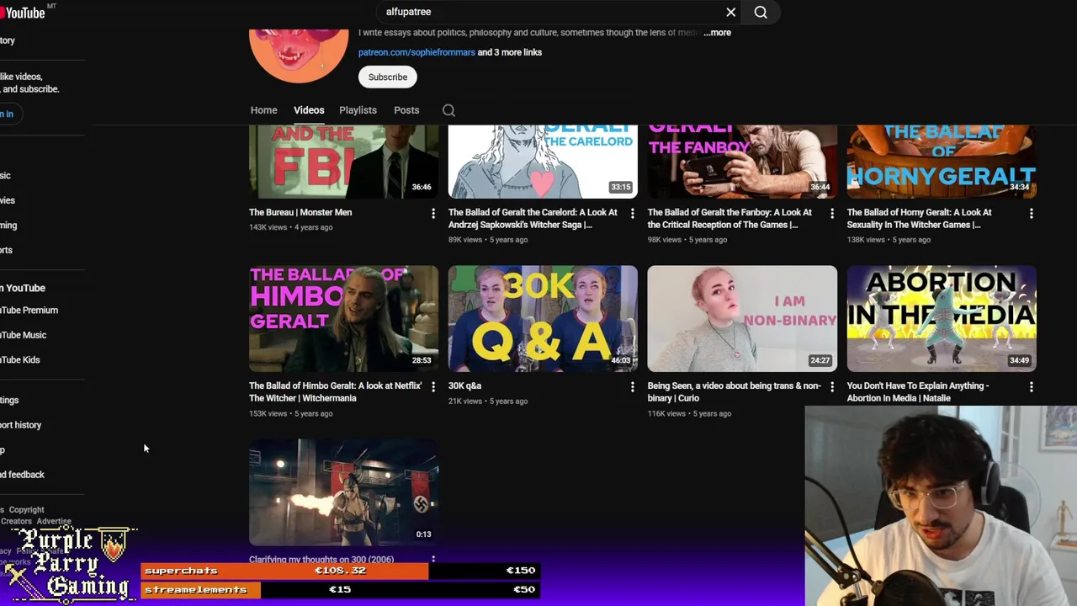This screenshot has height=606, width=1077.
Task: Open the 'and 3 more links' link
Action: click(510, 52)
